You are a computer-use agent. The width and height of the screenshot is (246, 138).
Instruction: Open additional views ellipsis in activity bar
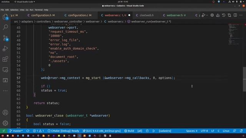tap(5, 90)
